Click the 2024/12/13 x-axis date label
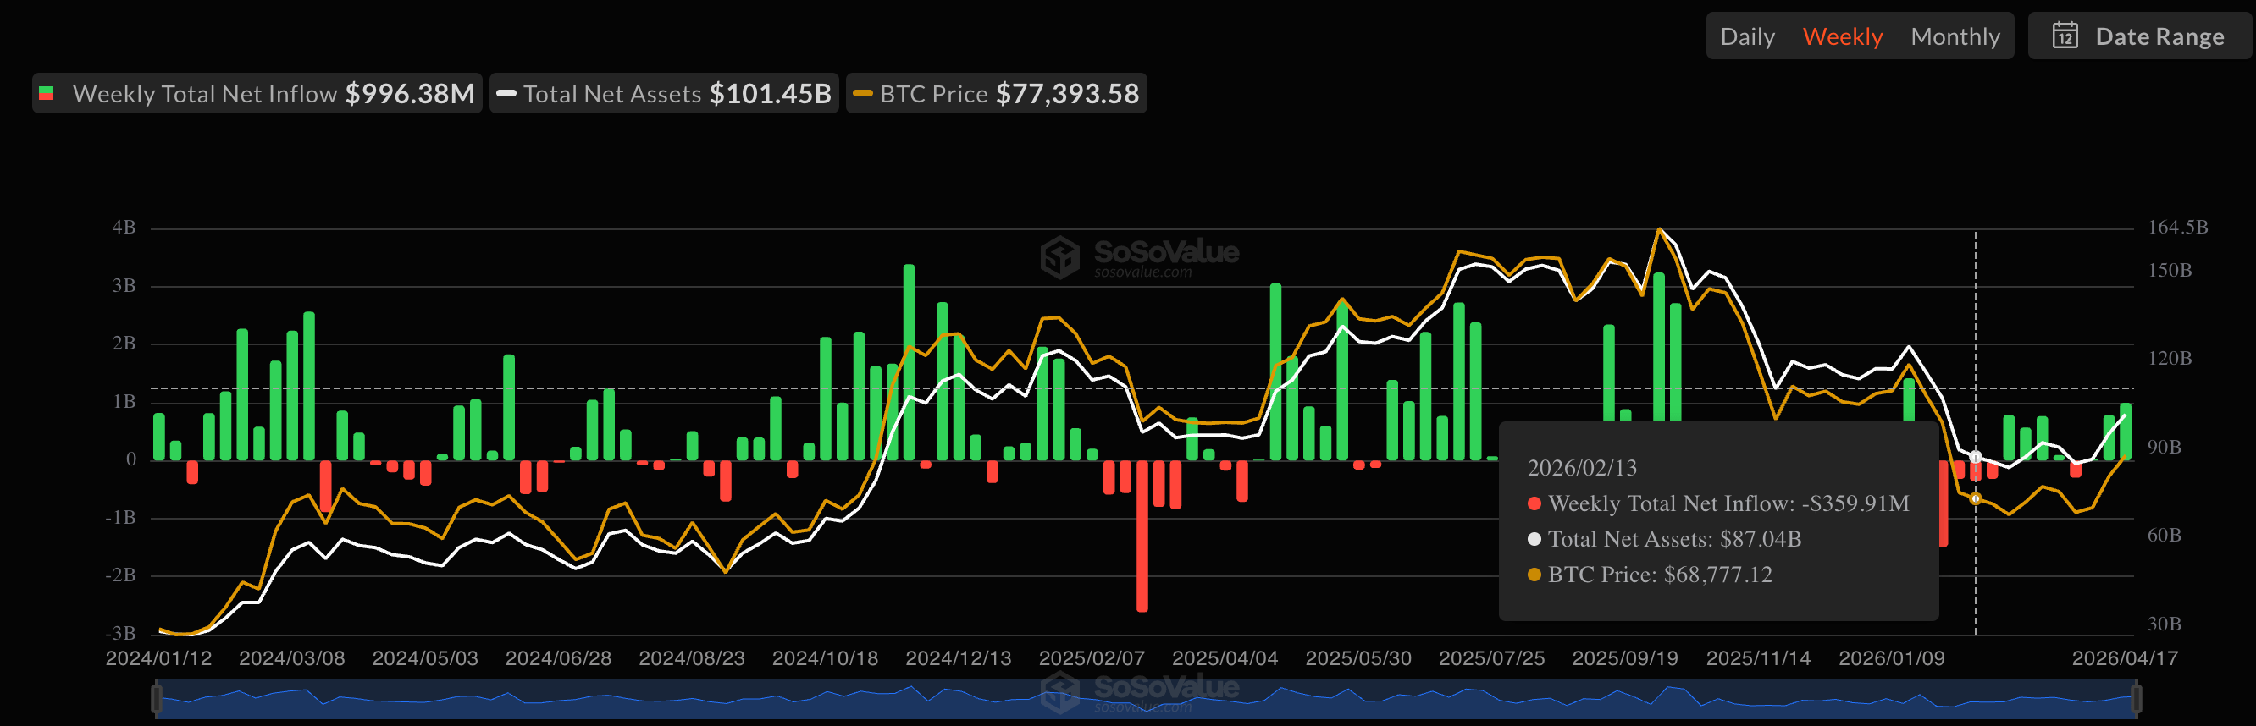The height and width of the screenshot is (726, 2256). 958,657
